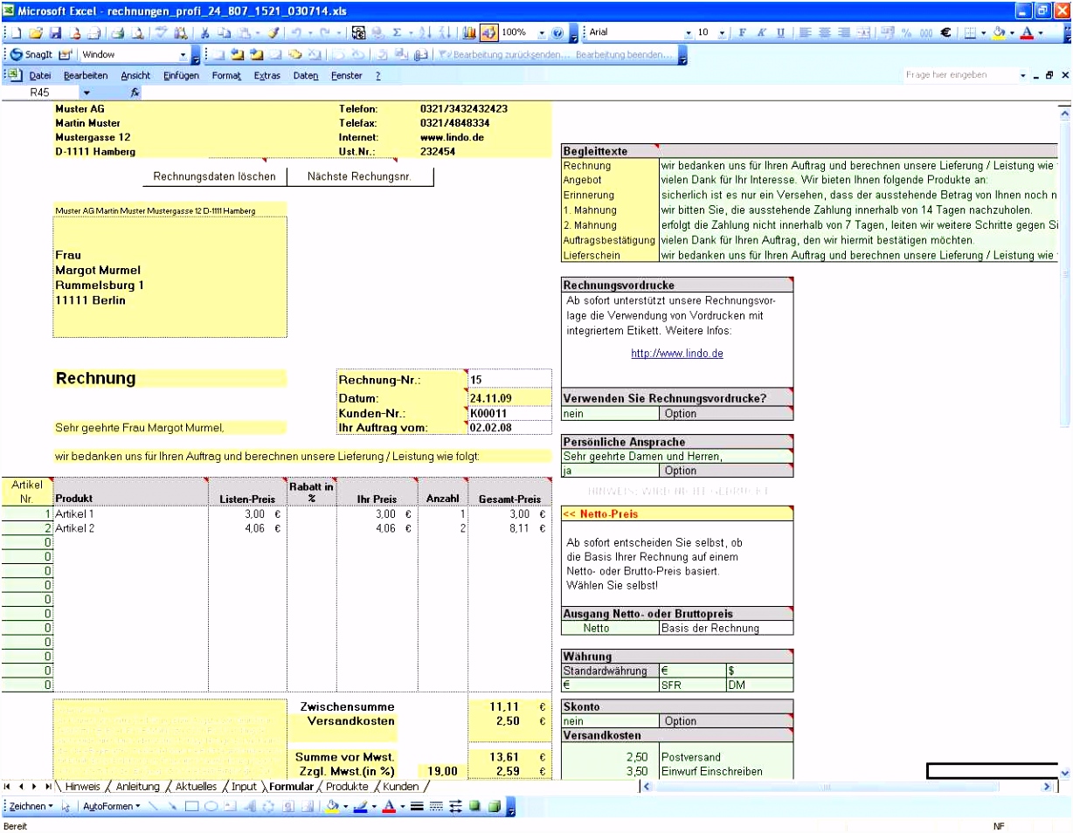Open the Hinweis sheet tab

pyautogui.click(x=82, y=787)
